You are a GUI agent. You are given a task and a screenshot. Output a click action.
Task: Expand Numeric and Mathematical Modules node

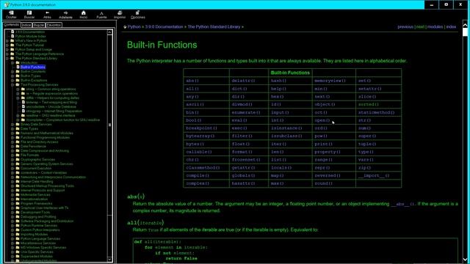12,133
